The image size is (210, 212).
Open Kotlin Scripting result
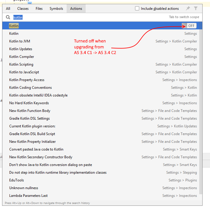point(21,64)
